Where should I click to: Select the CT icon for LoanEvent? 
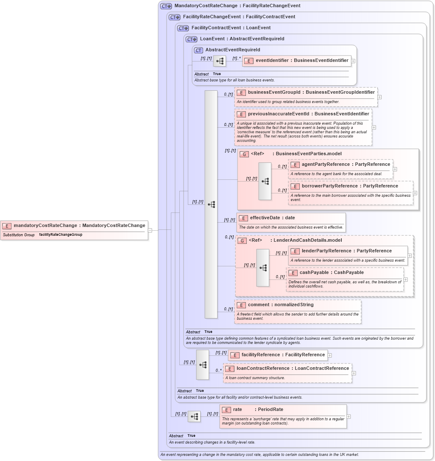pyautogui.click(x=191, y=39)
